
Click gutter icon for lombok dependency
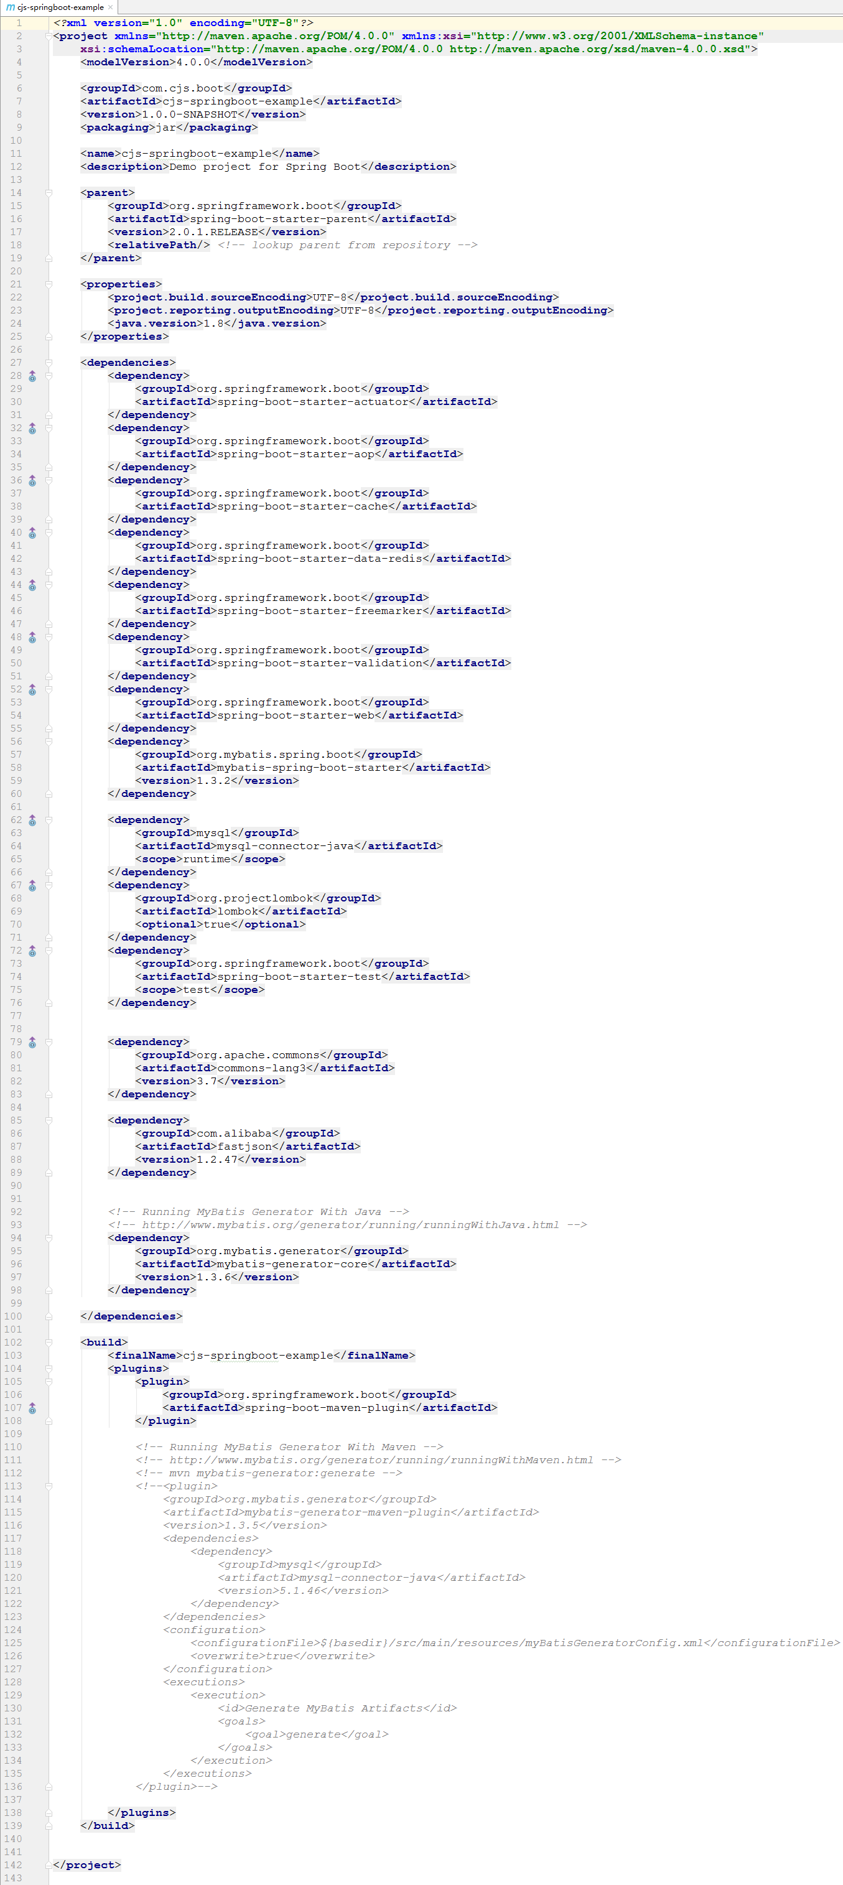pos(32,885)
